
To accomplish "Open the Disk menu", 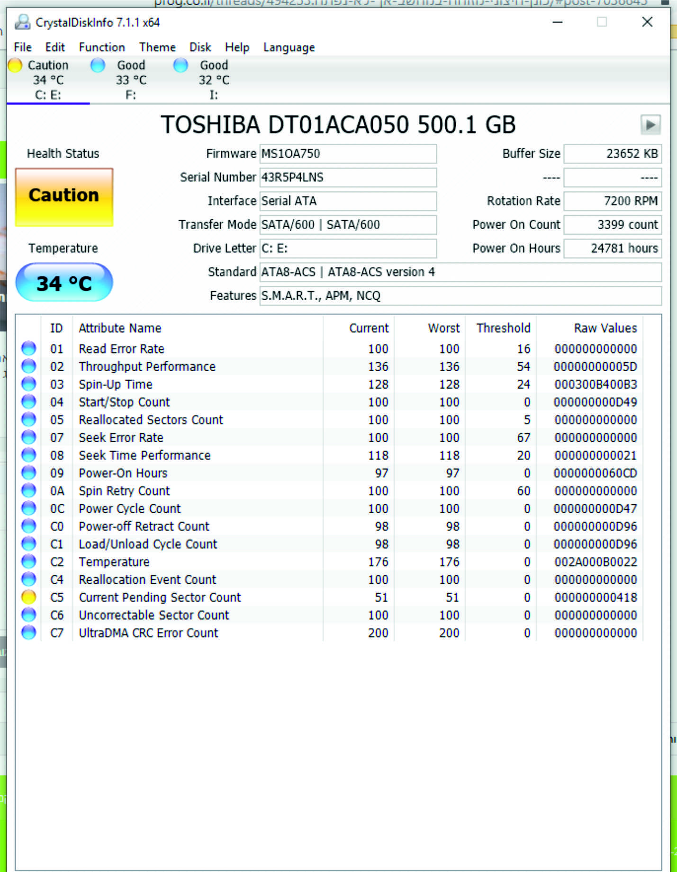I will (x=200, y=47).
